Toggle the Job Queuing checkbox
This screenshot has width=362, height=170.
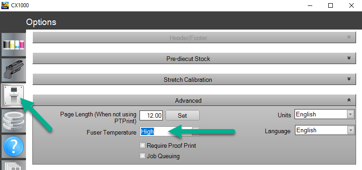coord(142,156)
